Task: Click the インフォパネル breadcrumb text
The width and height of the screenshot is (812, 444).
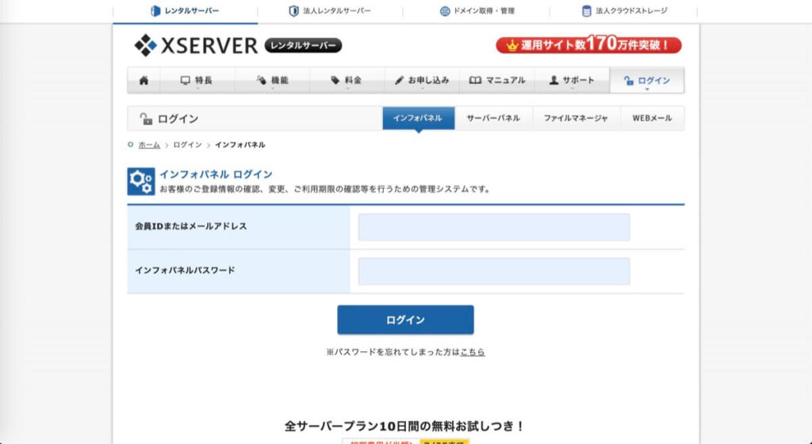Action: coord(240,145)
